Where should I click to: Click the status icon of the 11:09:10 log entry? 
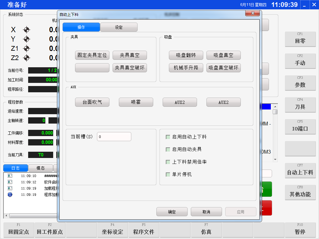click(10, 176)
